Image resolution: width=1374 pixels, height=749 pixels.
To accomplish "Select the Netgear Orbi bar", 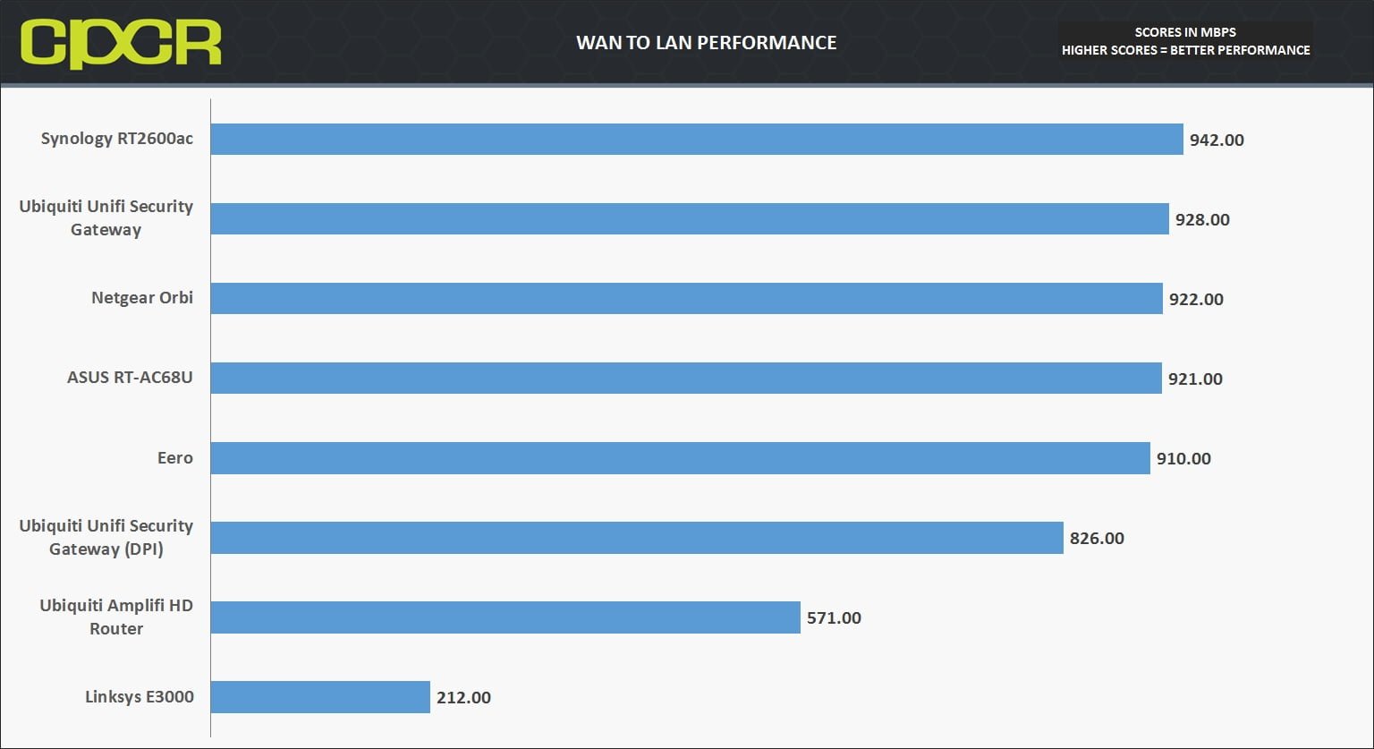I will 687,298.
